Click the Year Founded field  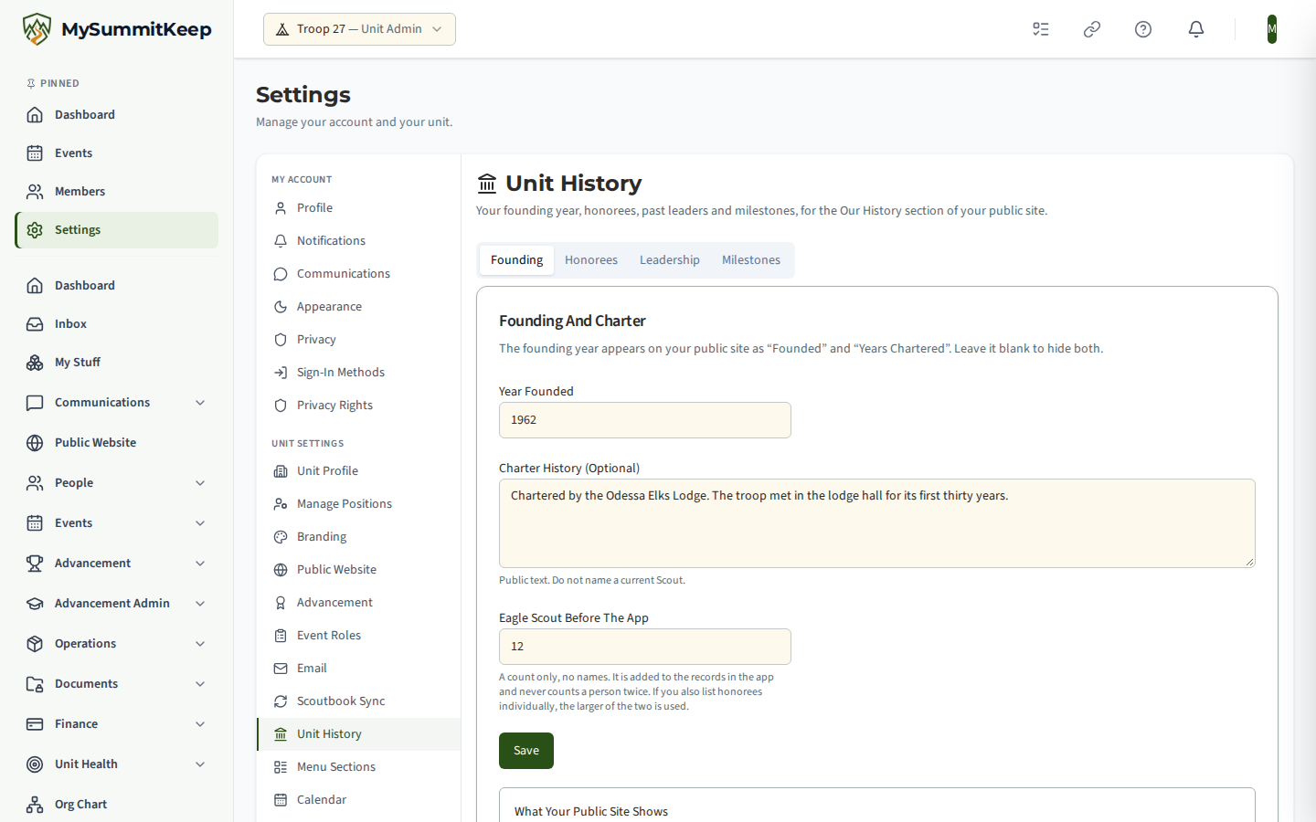(645, 420)
